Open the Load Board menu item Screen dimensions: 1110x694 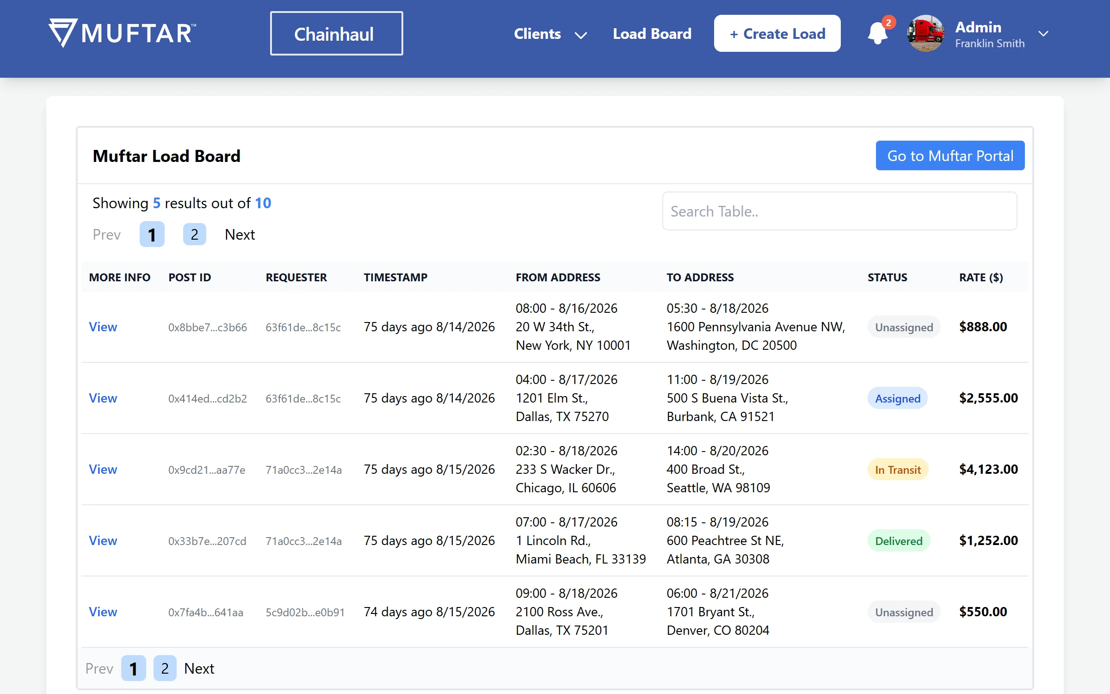pyautogui.click(x=652, y=34)
